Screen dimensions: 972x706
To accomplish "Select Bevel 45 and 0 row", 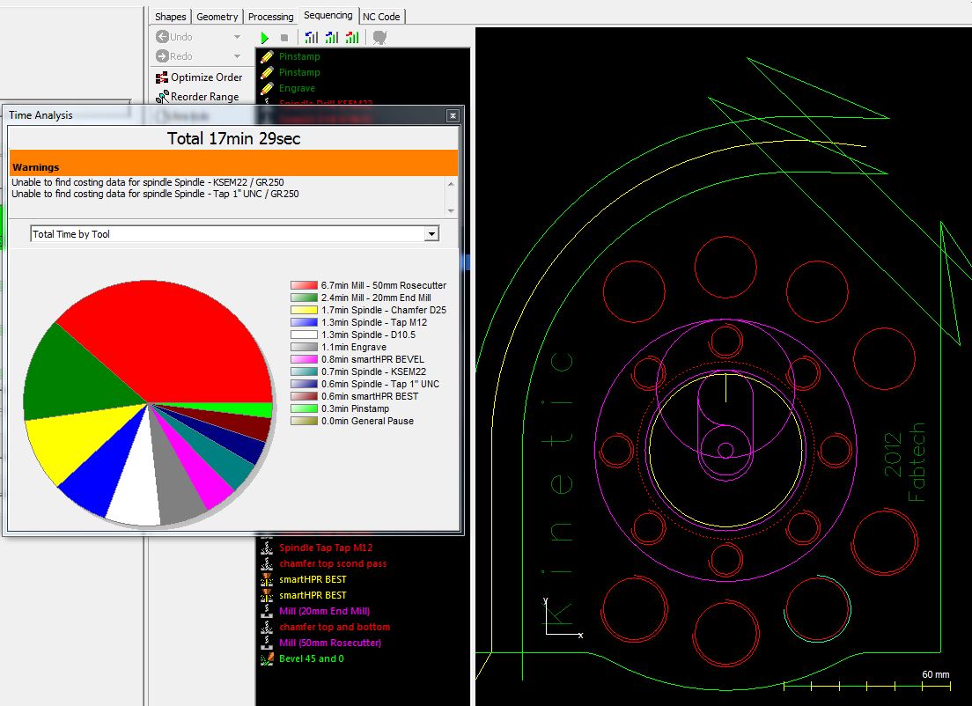I will [x=311, y=658].
